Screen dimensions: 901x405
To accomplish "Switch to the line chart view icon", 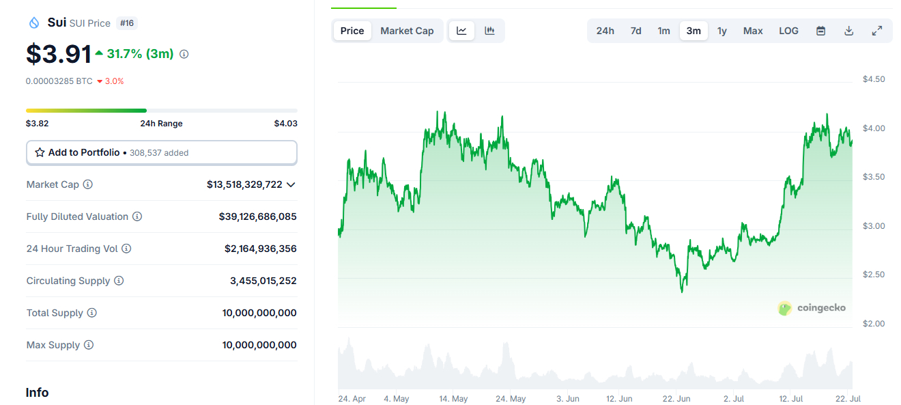I will pyautogui.click(x=462, y=31).
